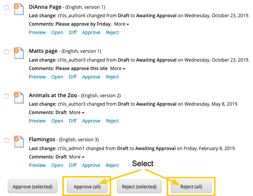This screenshot has height=196, width=253.
Task: Click the DiAnna Page document icon
Action: point(18,10)
